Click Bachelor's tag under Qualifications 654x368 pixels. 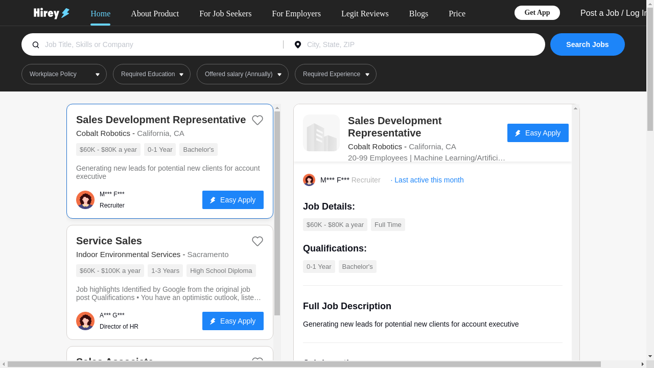coord(358,267)
